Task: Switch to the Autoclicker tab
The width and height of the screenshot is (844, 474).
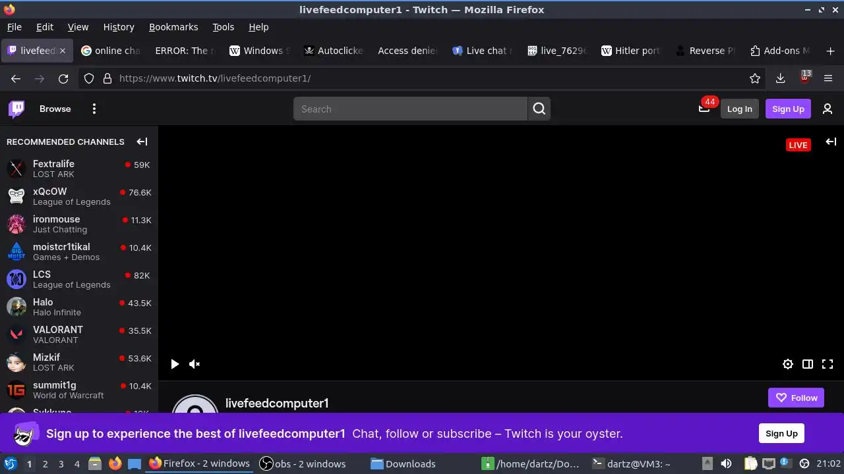Action: coord(334,51)
